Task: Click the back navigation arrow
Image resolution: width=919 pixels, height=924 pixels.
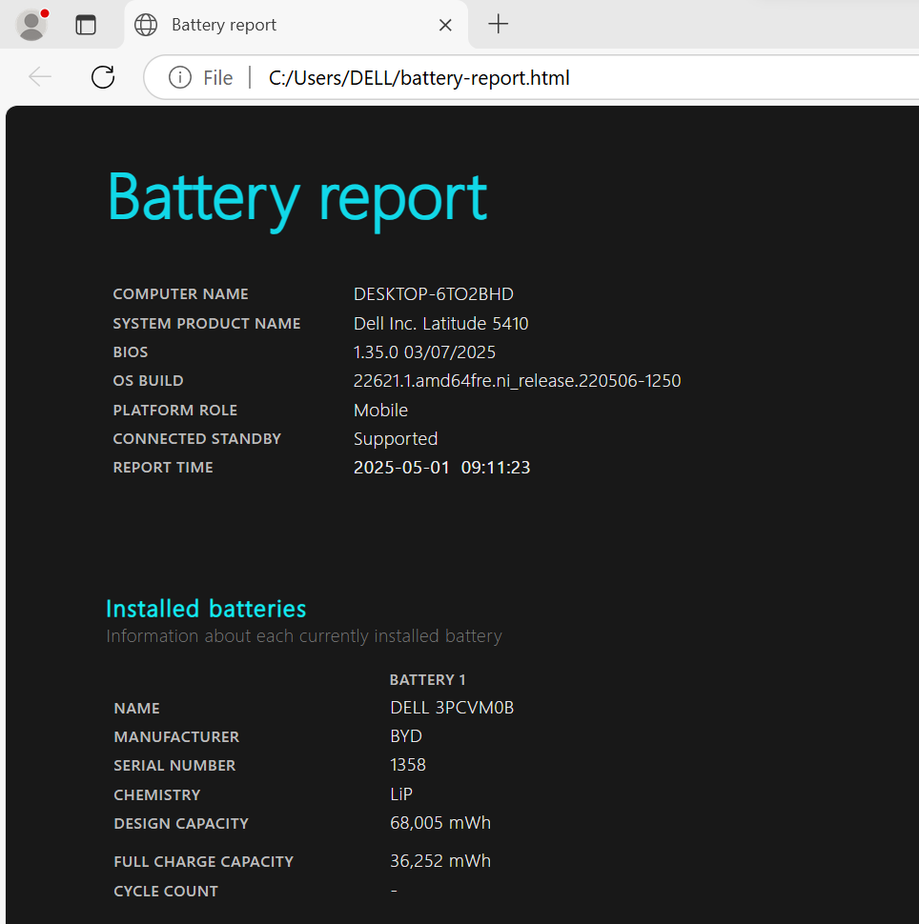Action: (x=40, y=77)
